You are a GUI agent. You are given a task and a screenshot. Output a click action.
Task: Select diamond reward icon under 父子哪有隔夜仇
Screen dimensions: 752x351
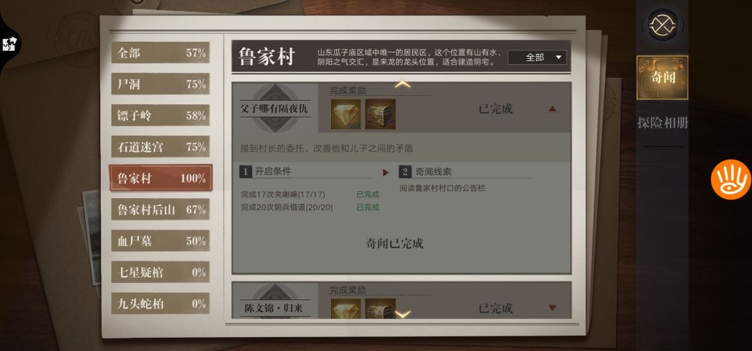(x=345, y=115)
